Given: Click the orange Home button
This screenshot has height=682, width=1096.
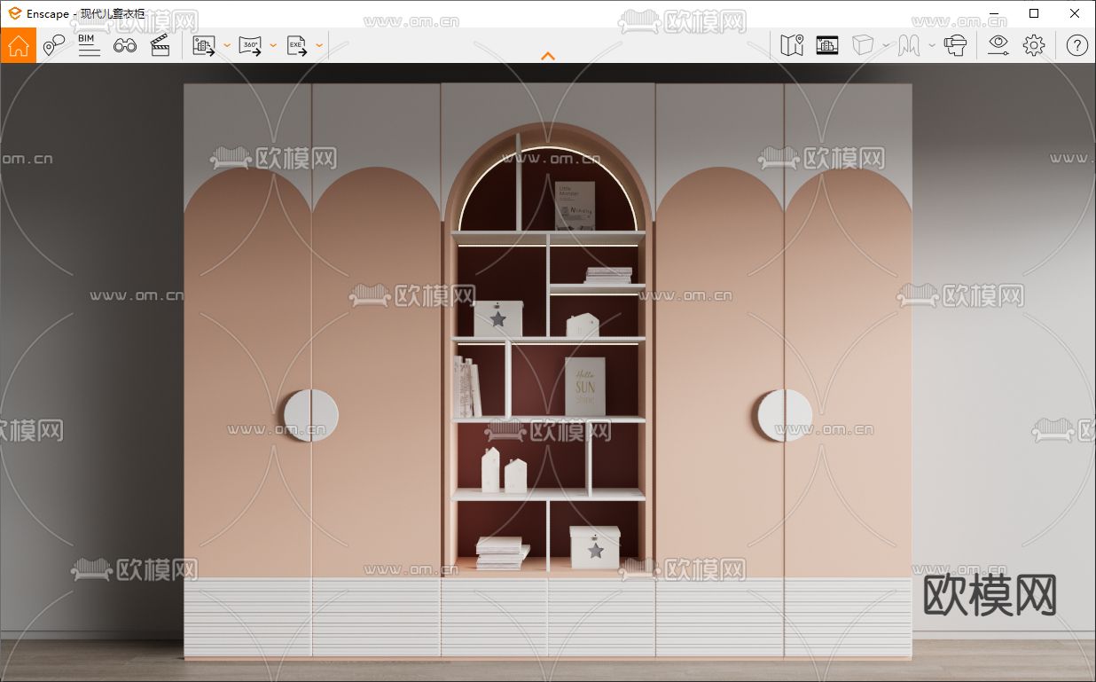Looking at the screenshot, I should pyautogui.click(x=19, y=45).
